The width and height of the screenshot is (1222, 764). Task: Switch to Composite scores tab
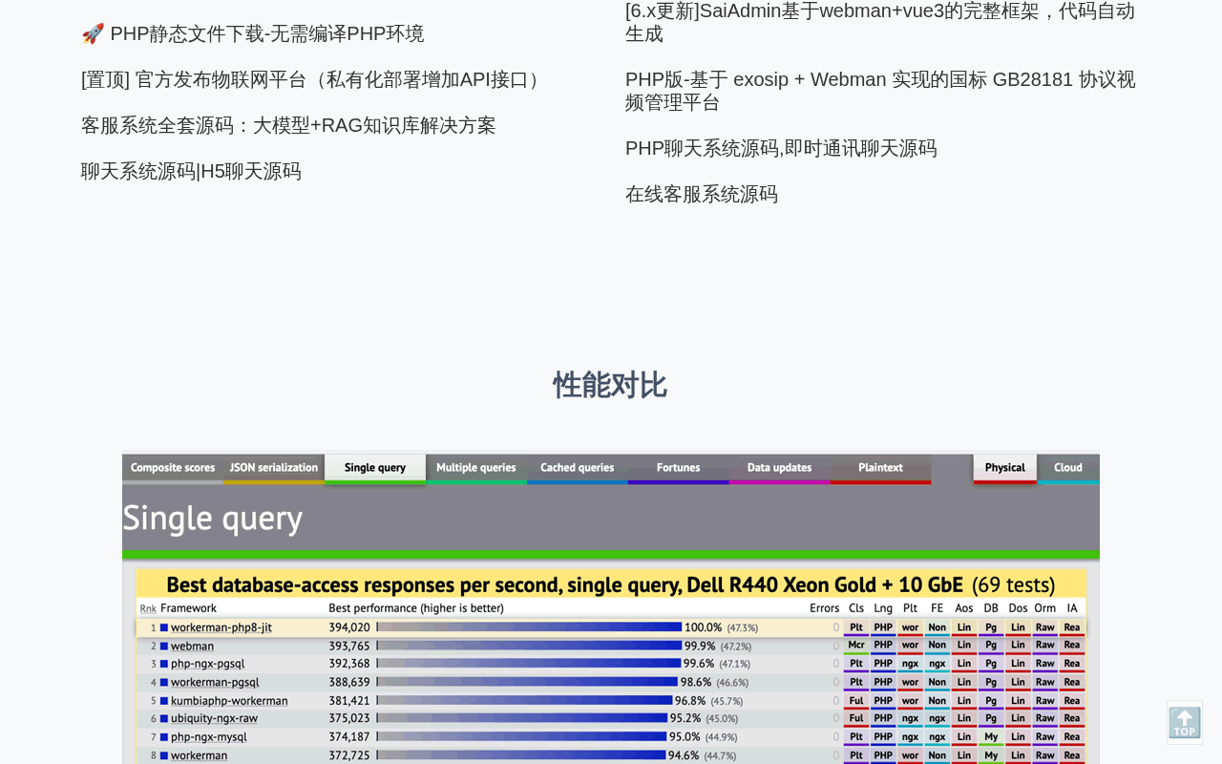point(173,468)
